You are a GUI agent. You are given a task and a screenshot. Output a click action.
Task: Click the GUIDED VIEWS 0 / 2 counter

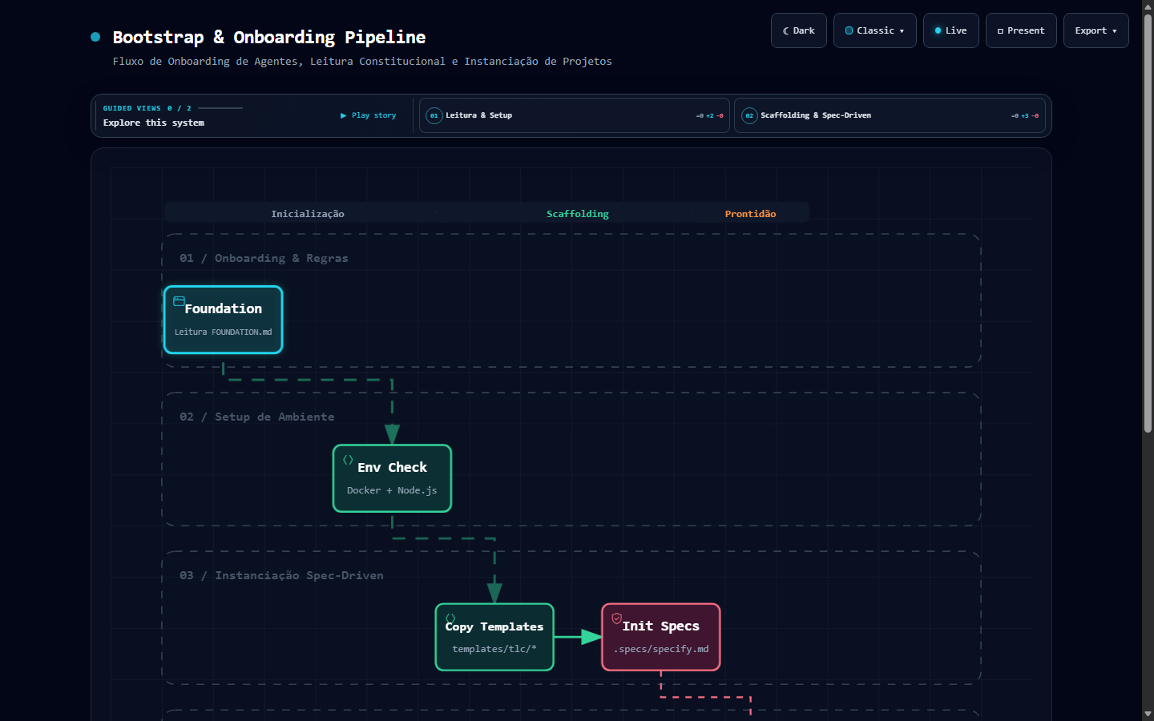147,108
